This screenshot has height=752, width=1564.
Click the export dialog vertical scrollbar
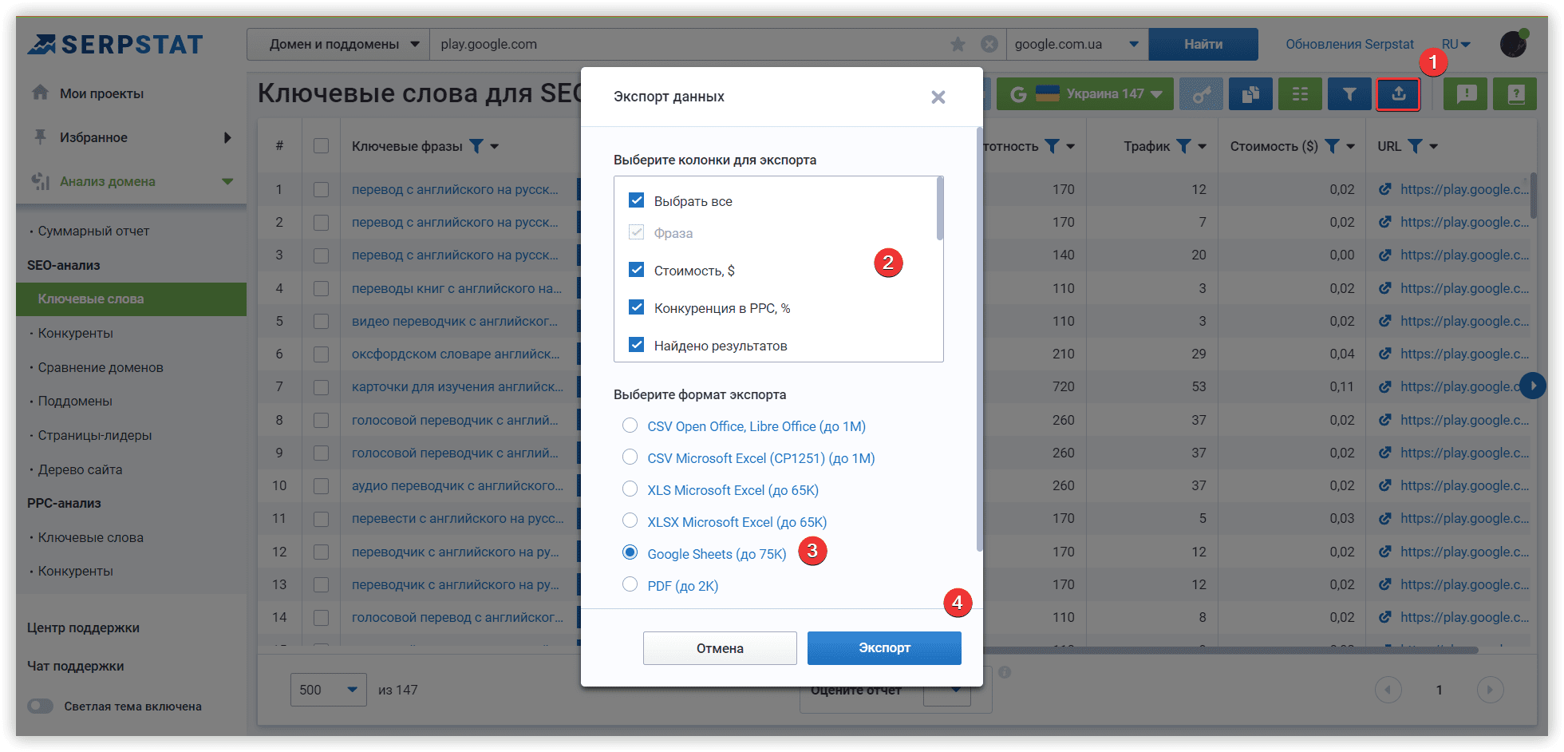979,339
